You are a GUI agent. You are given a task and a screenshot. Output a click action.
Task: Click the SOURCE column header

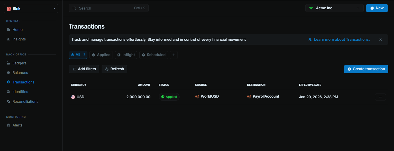201,85
